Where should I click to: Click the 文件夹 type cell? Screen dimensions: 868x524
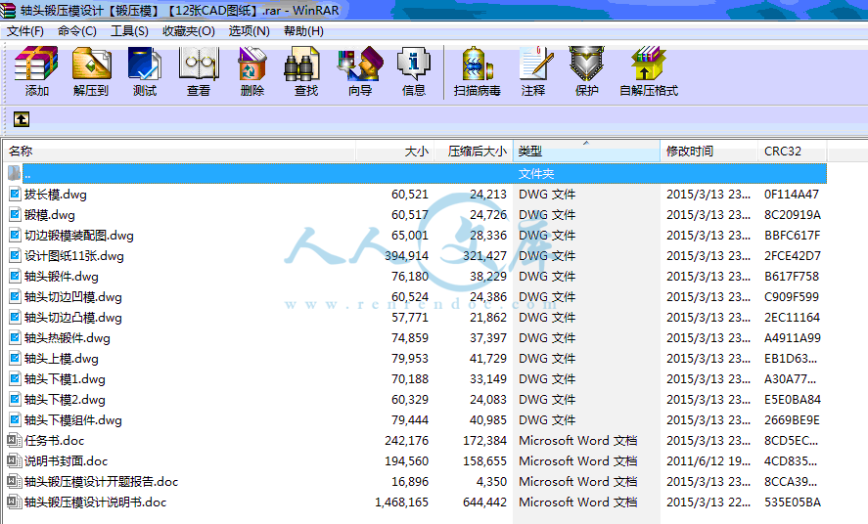pos(536,174)
